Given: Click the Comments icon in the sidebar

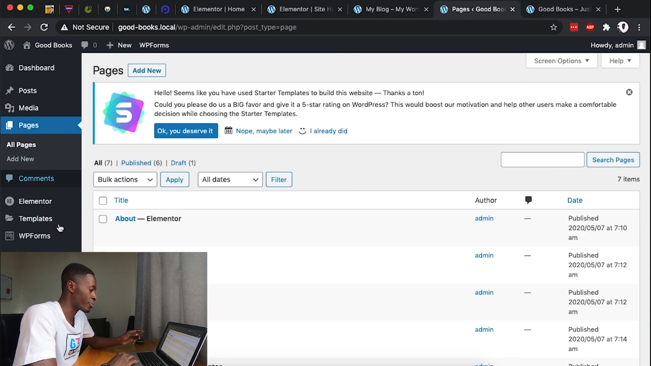Looking at the screenshot, I should pyautogui.click(x=10, y=178).
